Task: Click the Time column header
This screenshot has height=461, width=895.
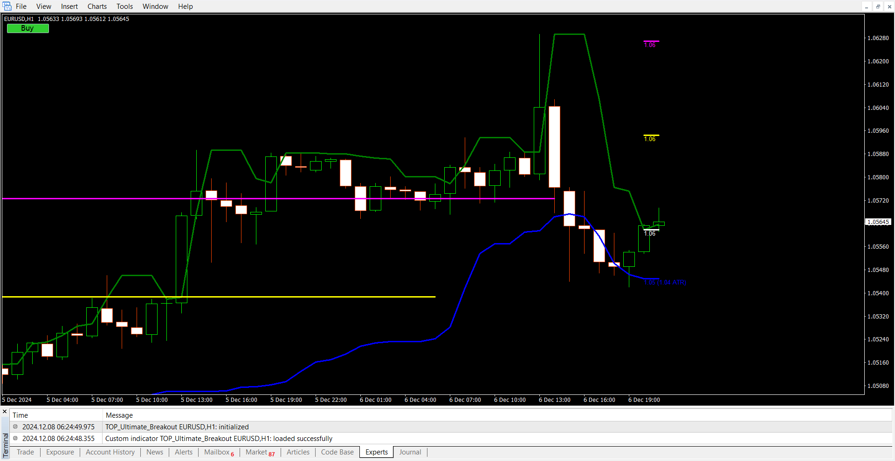Action: point(20,415)
